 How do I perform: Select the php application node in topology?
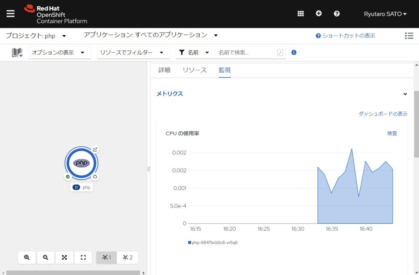(81, 163)
